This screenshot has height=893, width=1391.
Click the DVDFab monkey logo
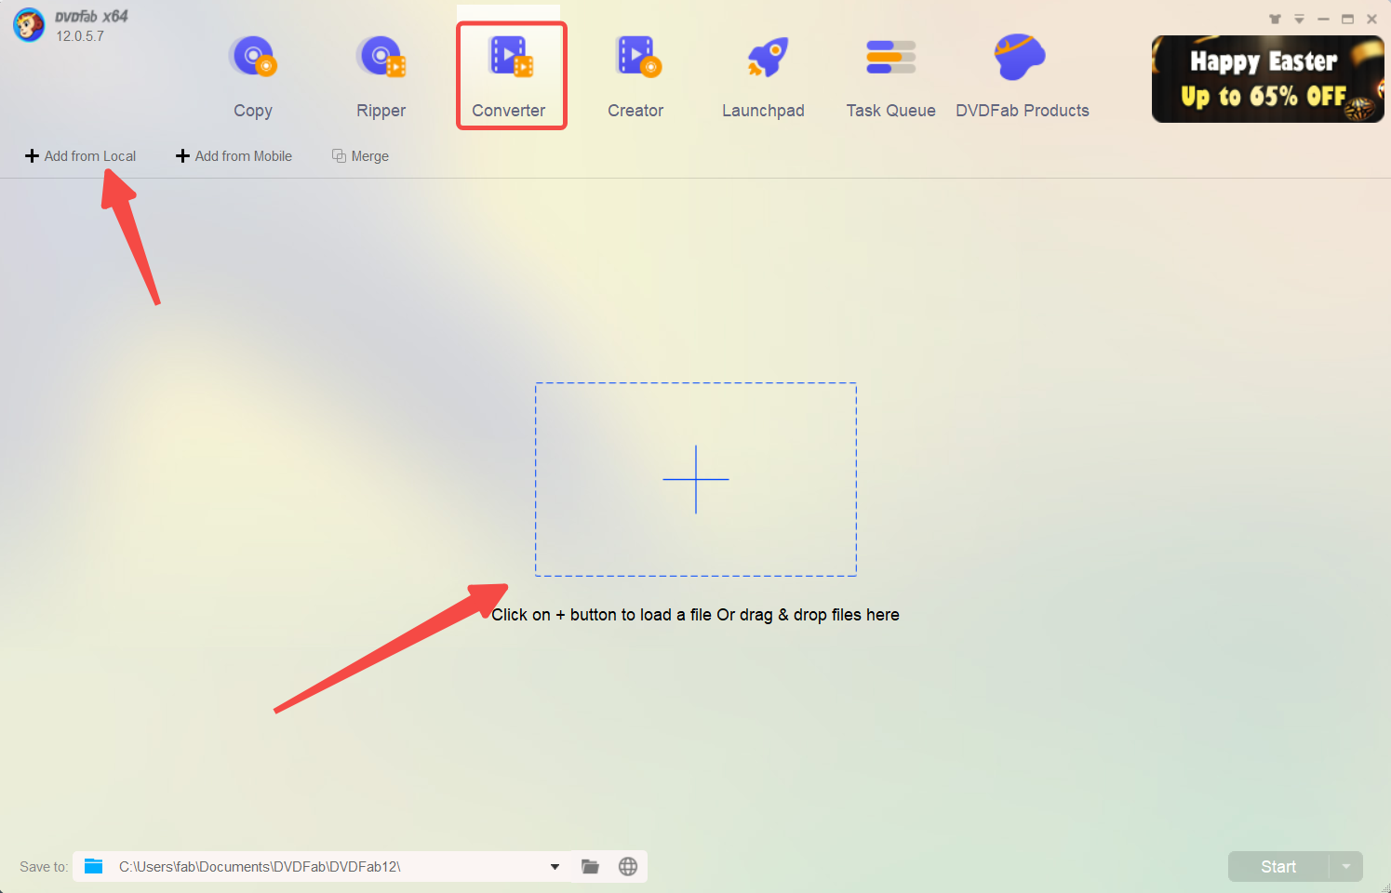pyautogui.click(x=29, y=25)
